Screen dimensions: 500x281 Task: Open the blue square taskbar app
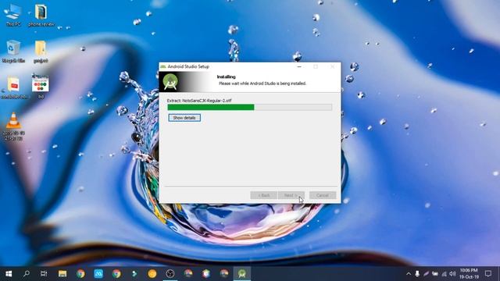(x=98, y=274)
